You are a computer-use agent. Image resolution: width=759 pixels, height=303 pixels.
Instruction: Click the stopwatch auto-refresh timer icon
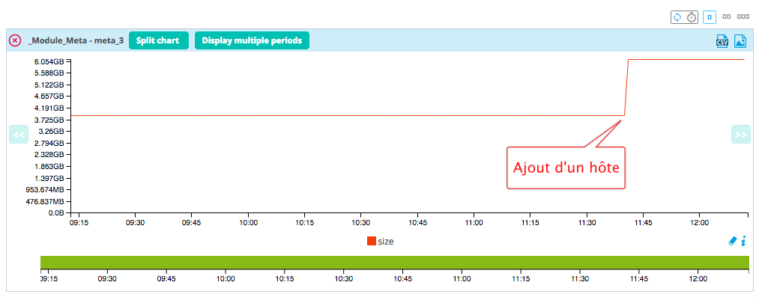pyautogui.click(x=692, y=16)
